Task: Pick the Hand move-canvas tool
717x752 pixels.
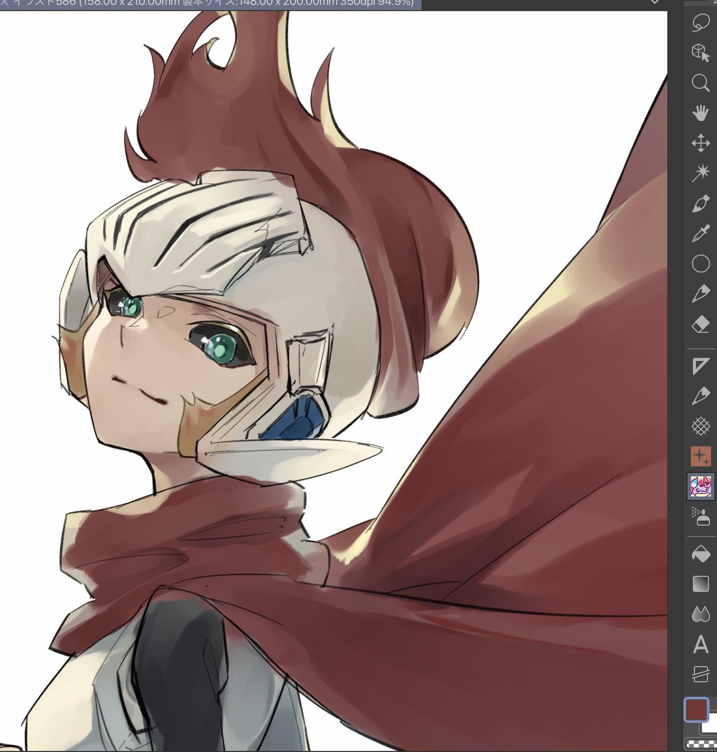Action: tap(700, 113)
